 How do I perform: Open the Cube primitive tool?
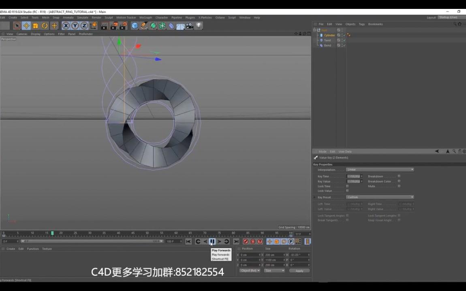(135, 26)
